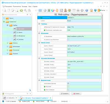This screenshot has width=110, height=104.
Task: Click the green refresh toolbar icon
Action: click(21, 10)
